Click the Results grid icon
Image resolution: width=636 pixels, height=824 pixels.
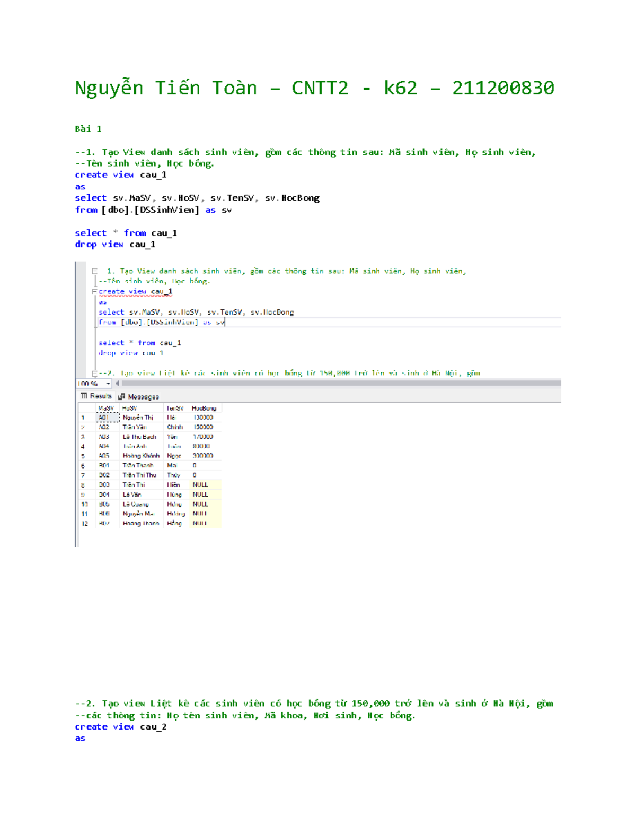[x=84, y=396]
